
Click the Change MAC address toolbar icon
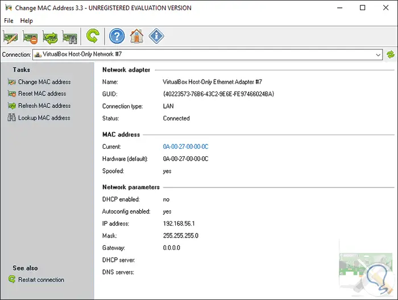point(11,37)
